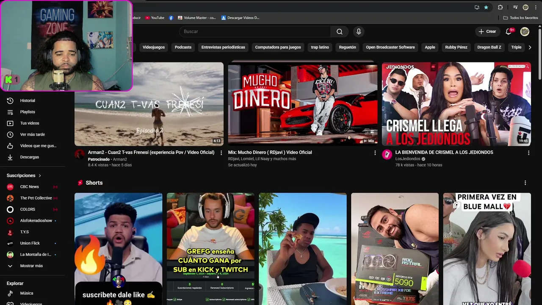Open the Chrome profile avatar
Image resolution: width=542 pixels, height=305 pixels.
point(525,7)
